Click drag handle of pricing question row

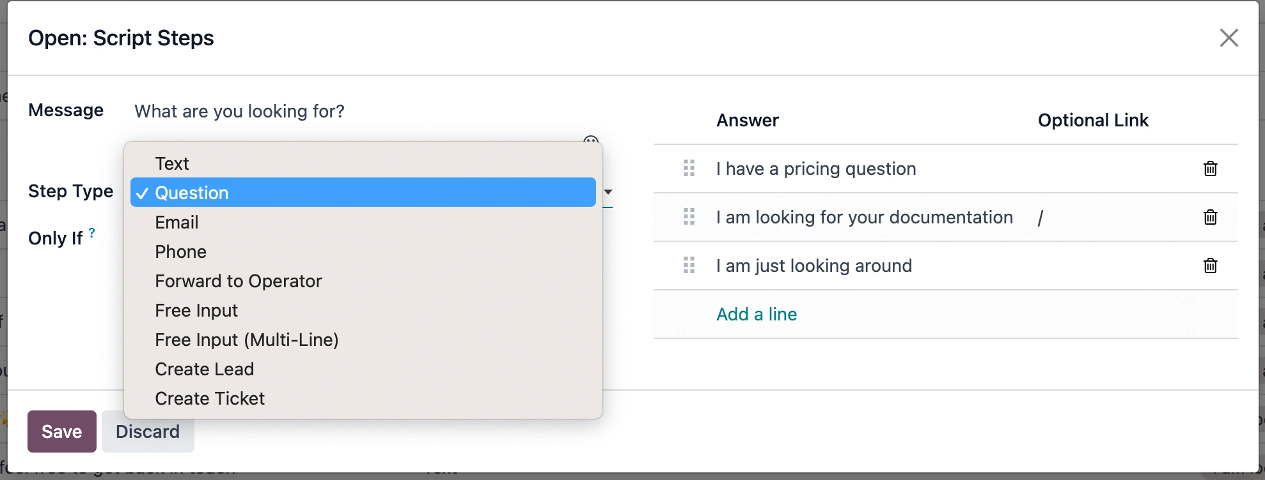pos(689,169)
